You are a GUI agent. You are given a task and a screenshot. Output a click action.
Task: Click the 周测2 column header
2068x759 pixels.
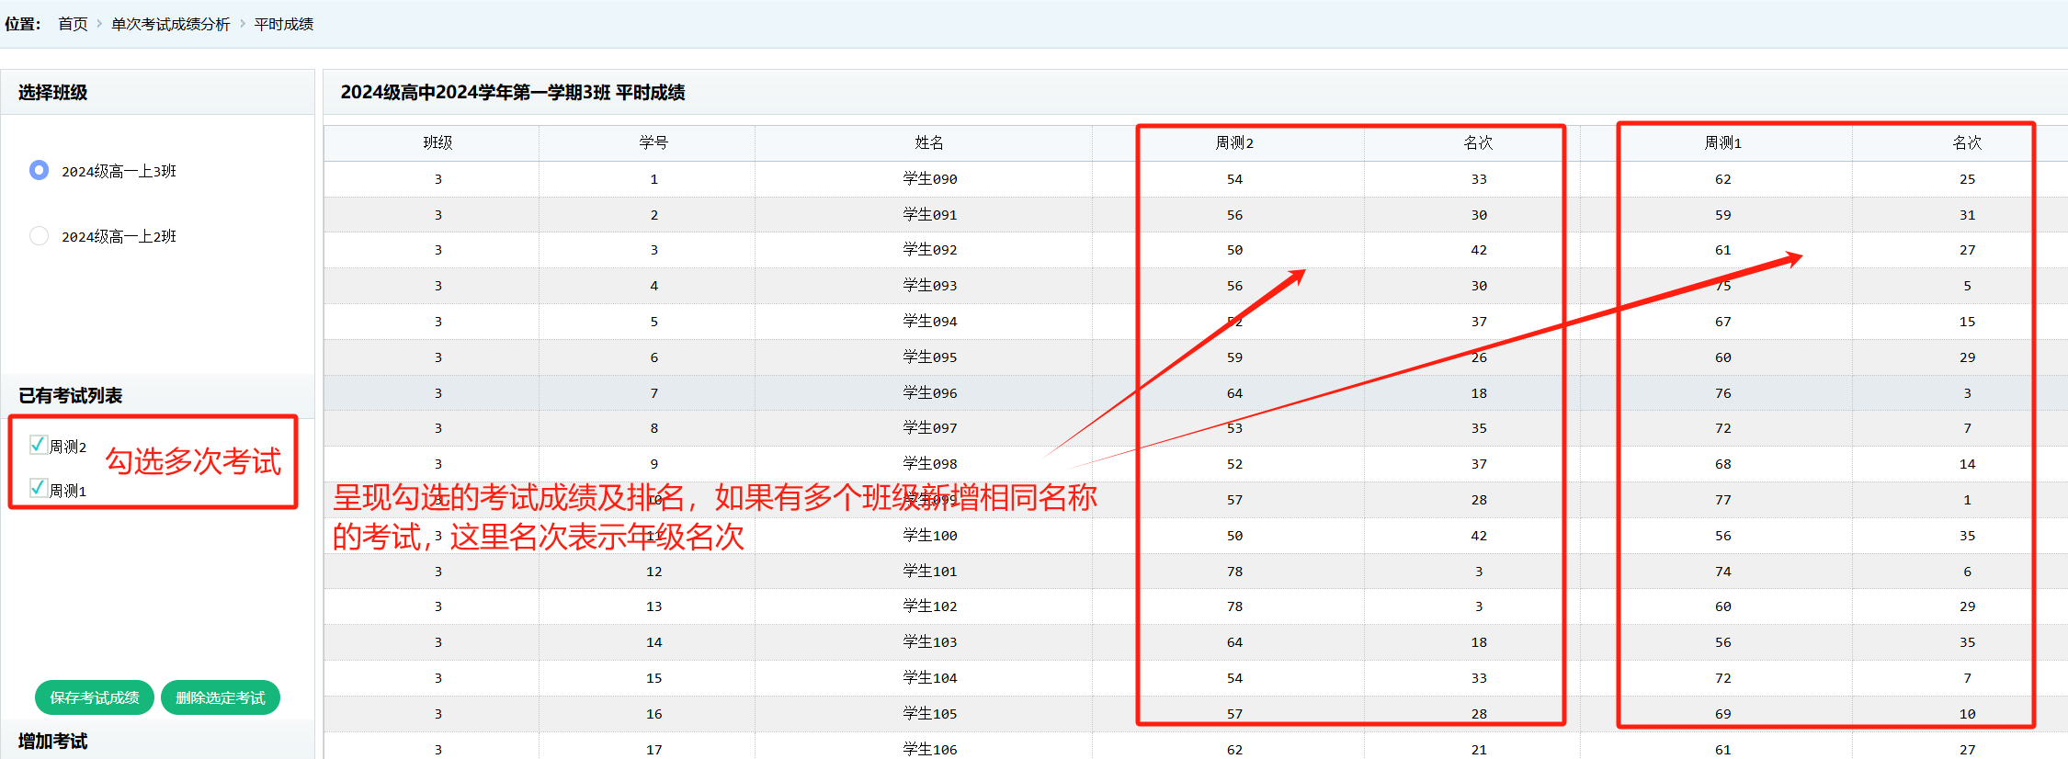[1233, 142]
